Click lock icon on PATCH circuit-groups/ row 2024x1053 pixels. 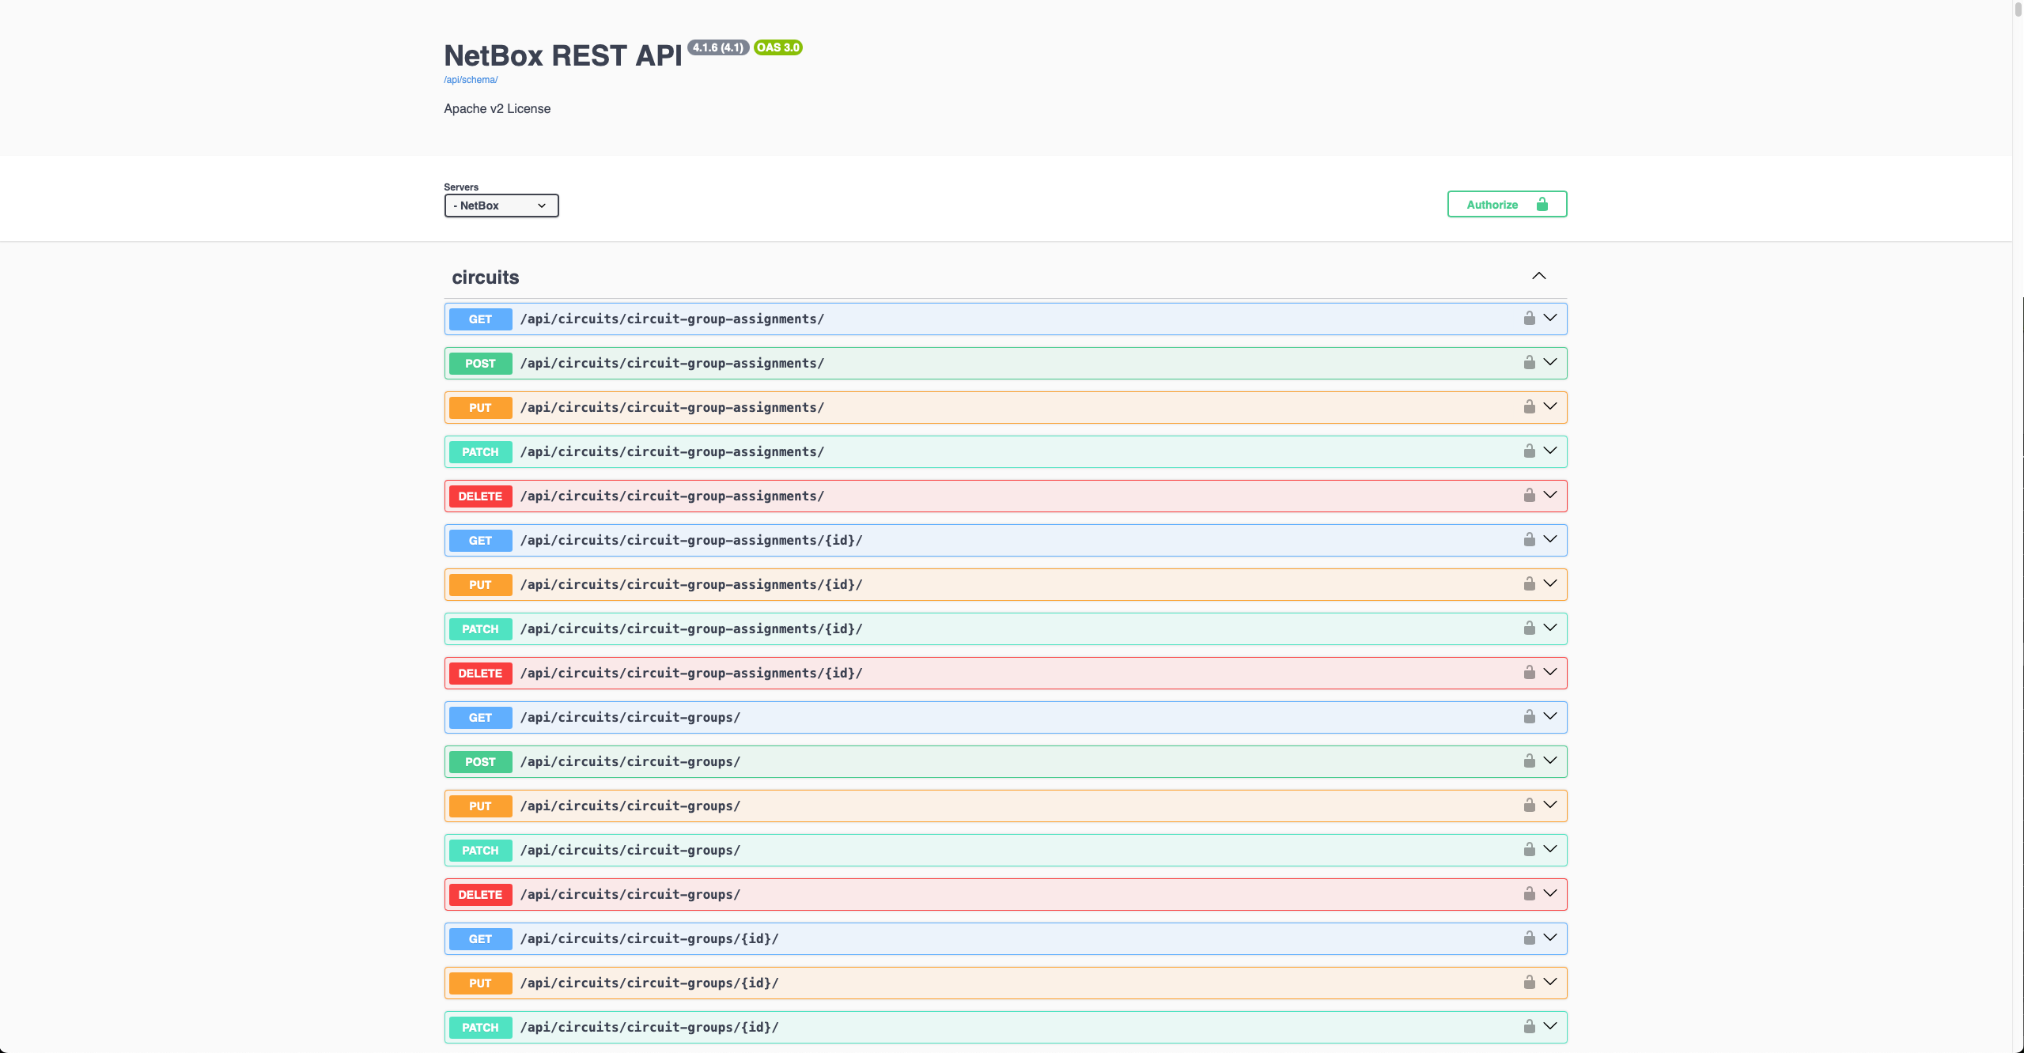coord(1529,850)
